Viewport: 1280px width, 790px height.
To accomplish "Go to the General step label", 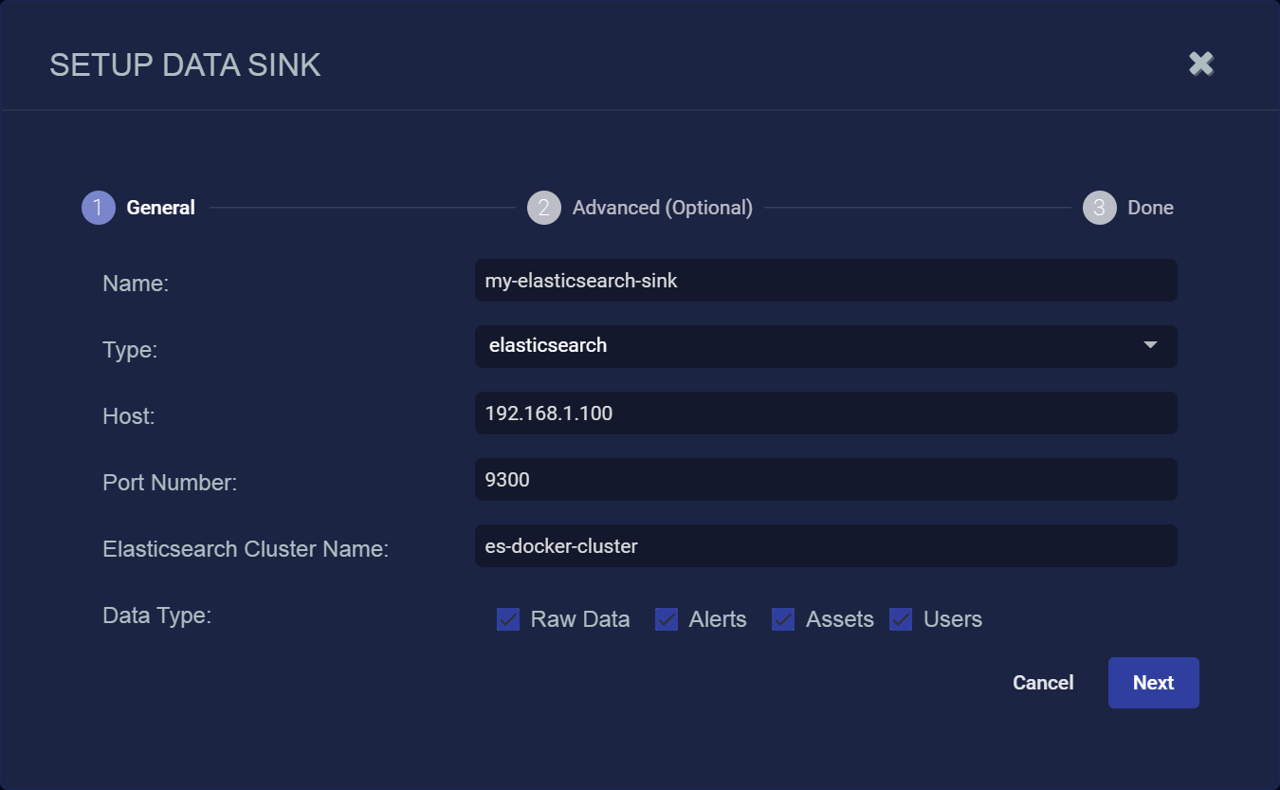I will click(161, 208).
